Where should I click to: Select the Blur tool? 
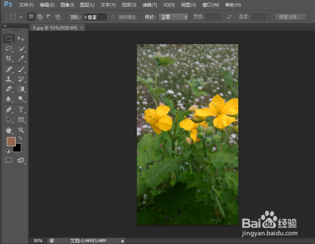tap(9, 99)
